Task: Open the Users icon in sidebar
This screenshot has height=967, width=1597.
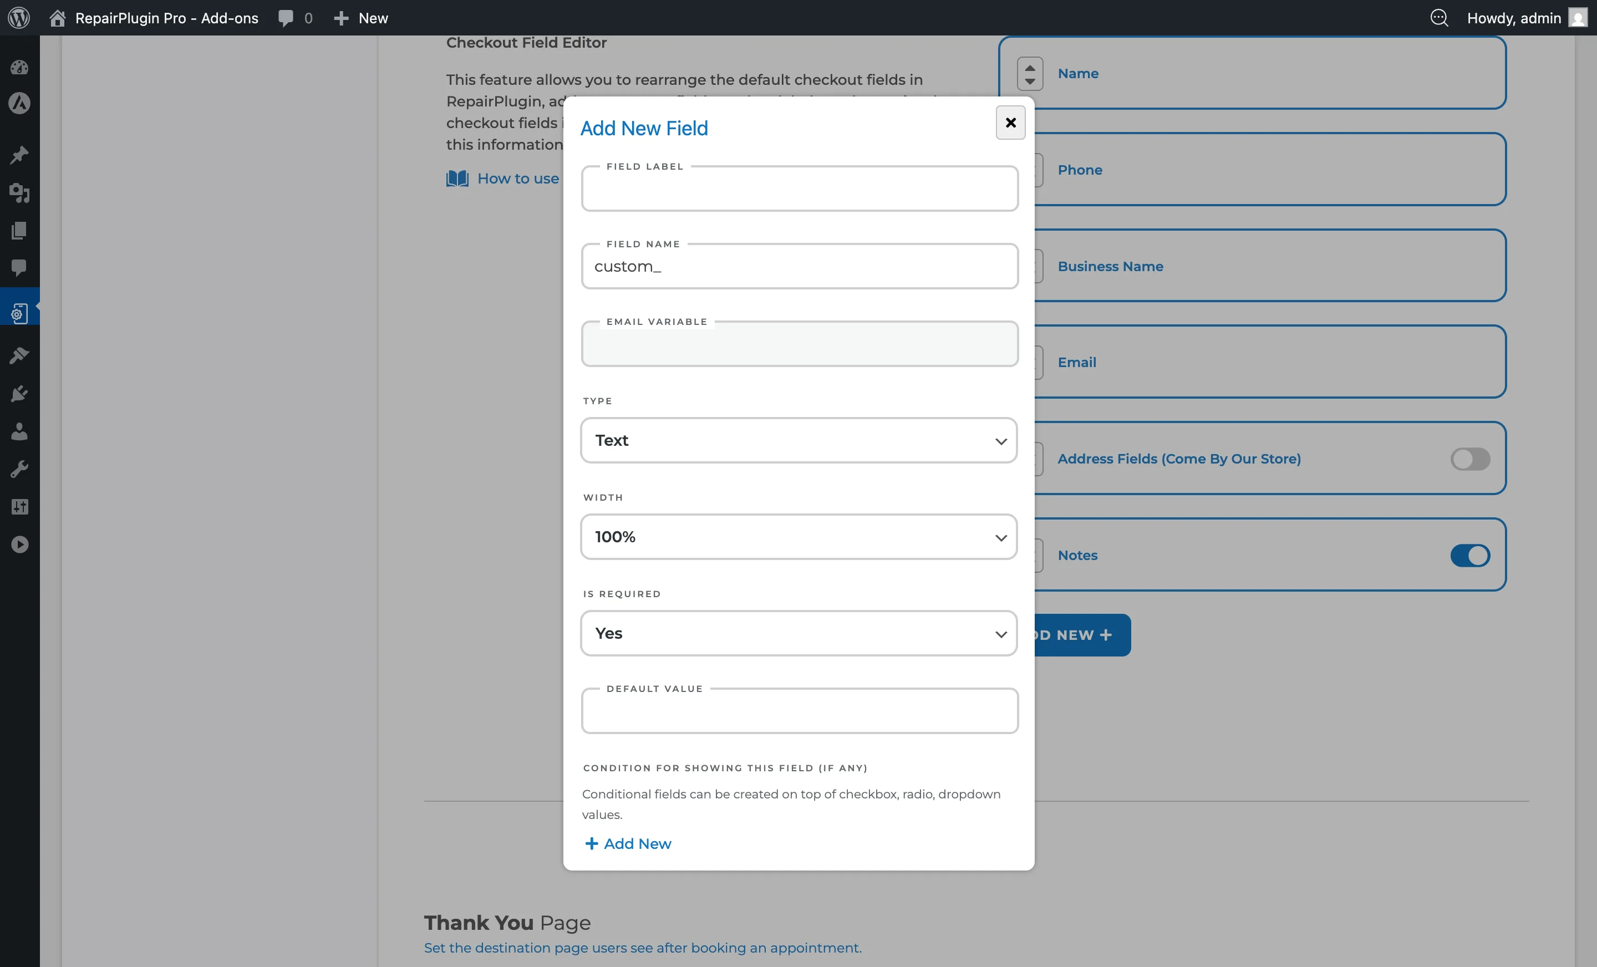Action: (19, 432)
